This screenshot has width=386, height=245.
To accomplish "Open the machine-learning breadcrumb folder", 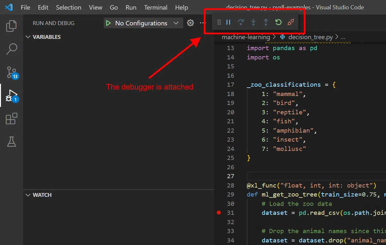I will tap(246, 37).
